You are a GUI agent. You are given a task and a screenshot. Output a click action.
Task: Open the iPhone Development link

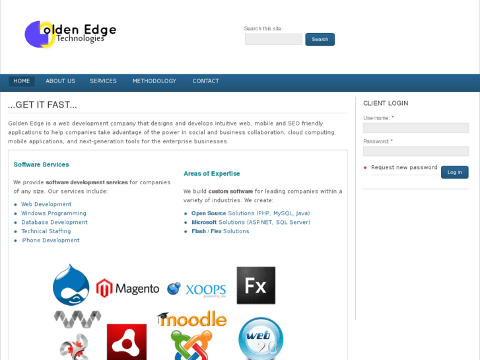tap(50, 240)
